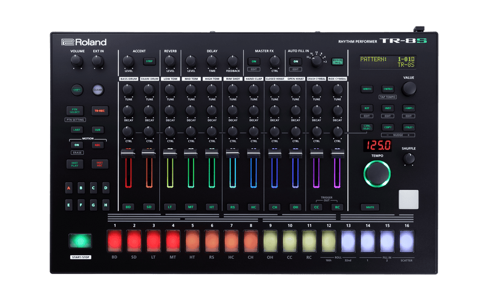Click the Reverb LEVEL knob
The image size is (484, 306).
tap(170, 62)
